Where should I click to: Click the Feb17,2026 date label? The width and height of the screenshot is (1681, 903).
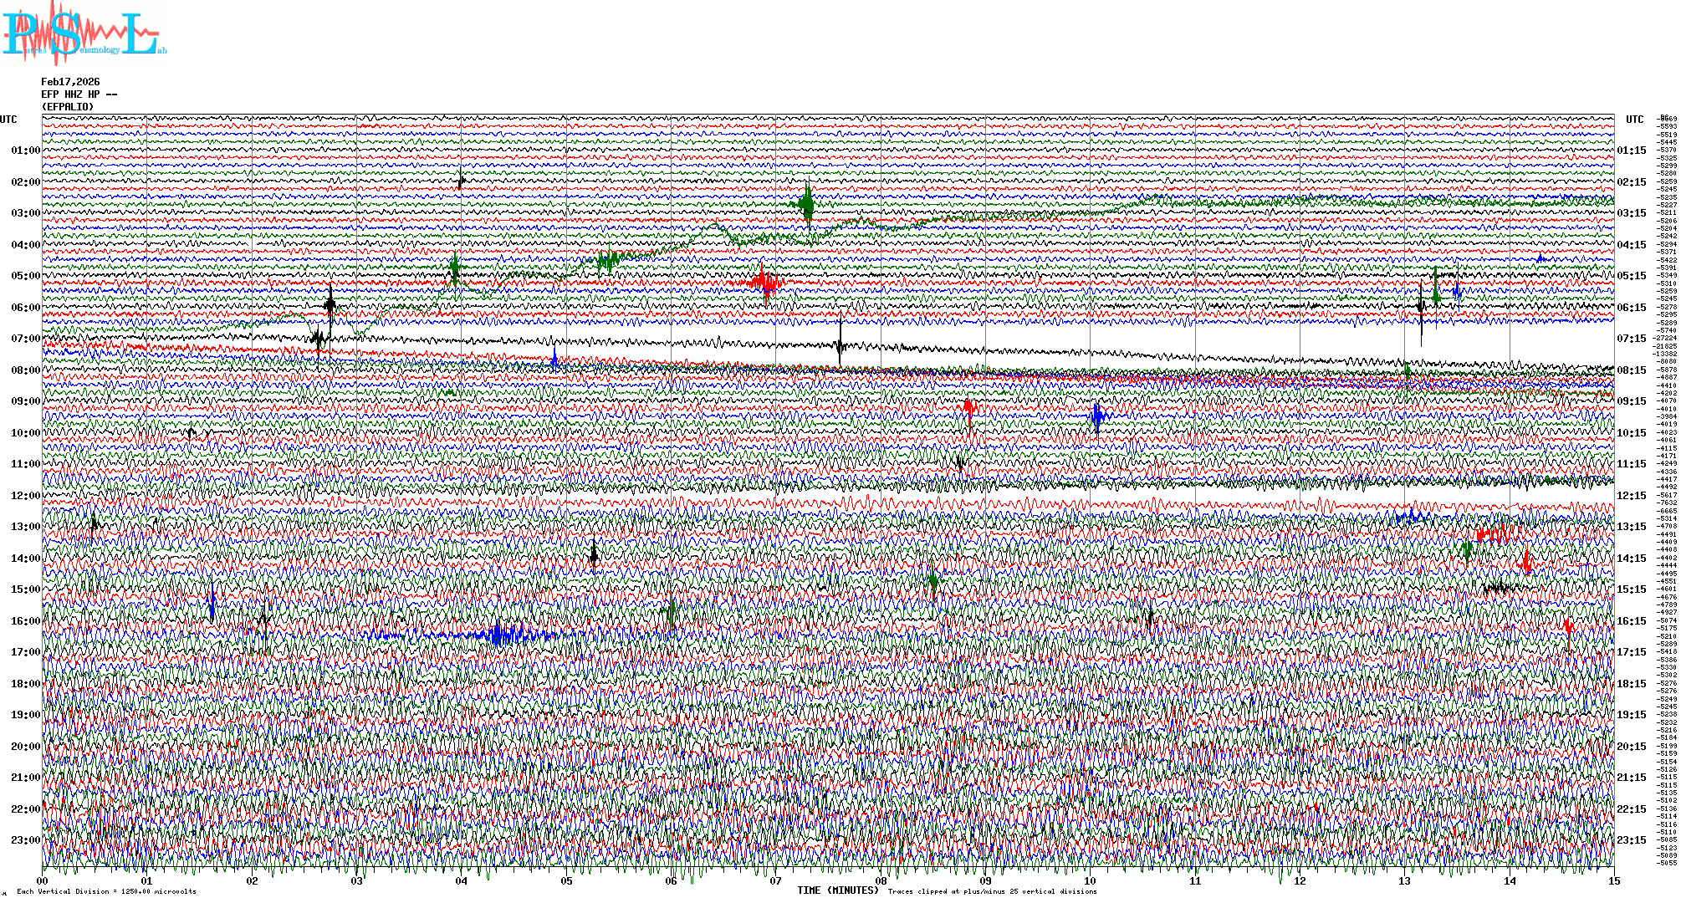70,82
